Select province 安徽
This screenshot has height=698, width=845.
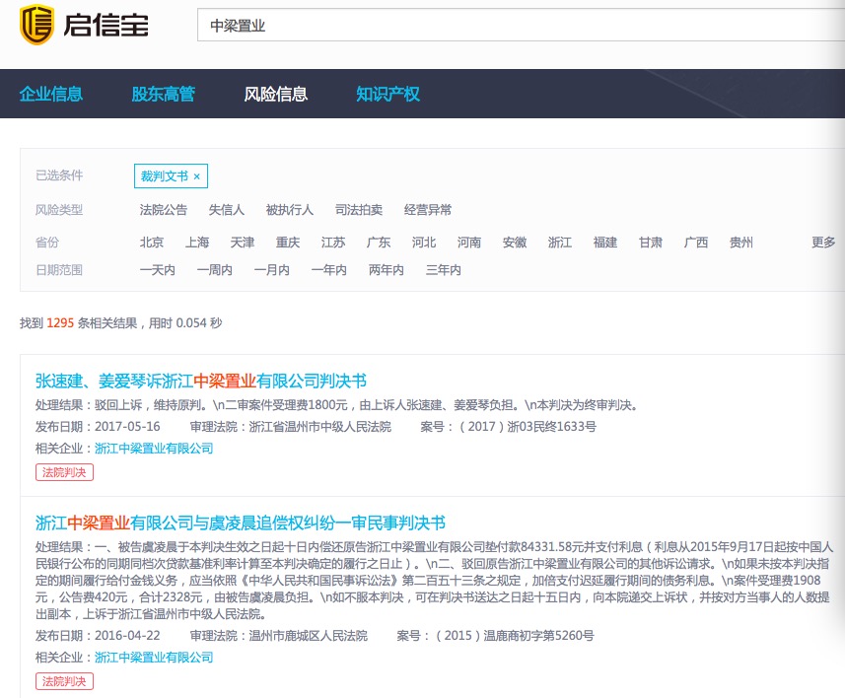tap(515, 242)
